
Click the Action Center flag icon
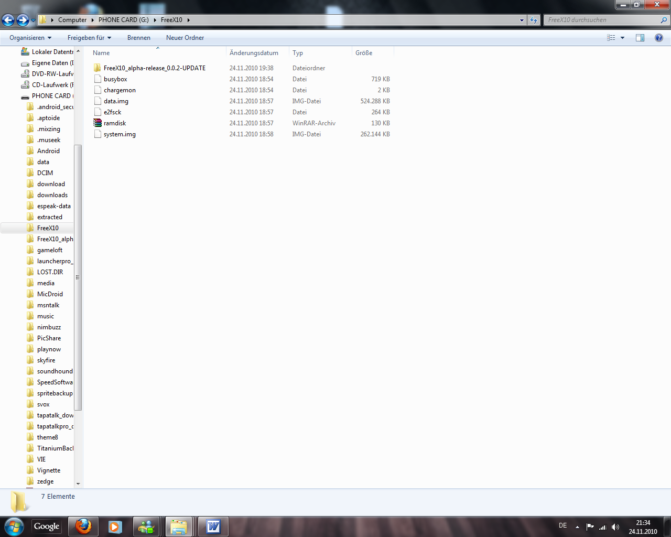(x=590, y=527)
